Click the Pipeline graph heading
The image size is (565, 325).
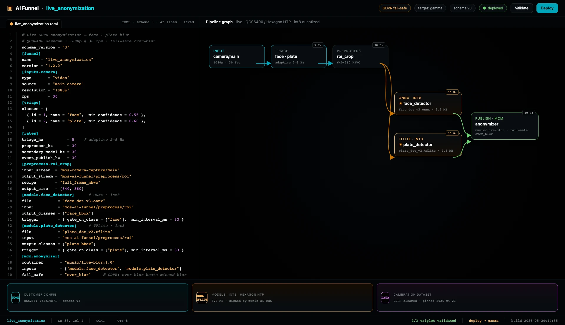point(219,22)
